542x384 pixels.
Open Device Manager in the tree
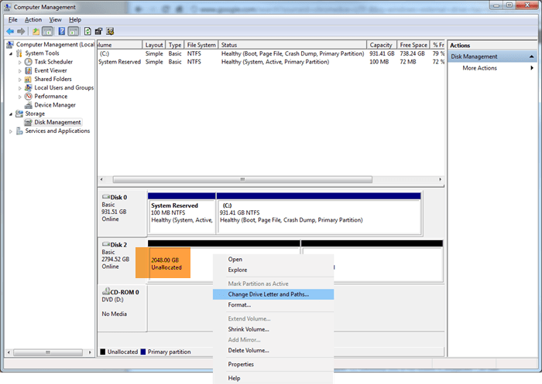54,105
